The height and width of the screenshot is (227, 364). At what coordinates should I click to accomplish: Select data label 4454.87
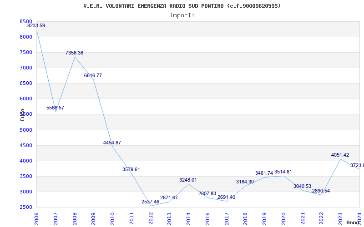[x=112, y=143]
